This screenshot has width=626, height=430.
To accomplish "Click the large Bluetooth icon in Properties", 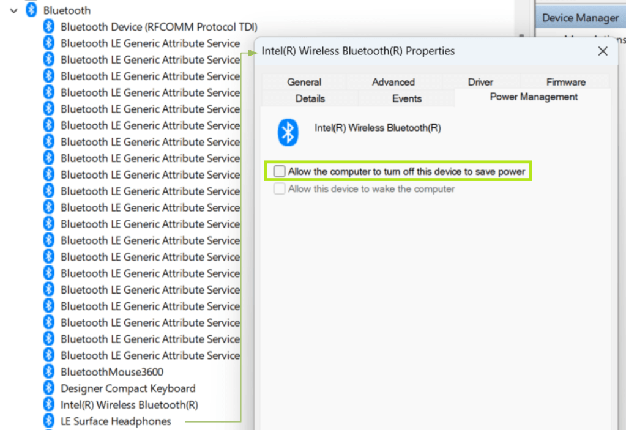I will [288, 132].
